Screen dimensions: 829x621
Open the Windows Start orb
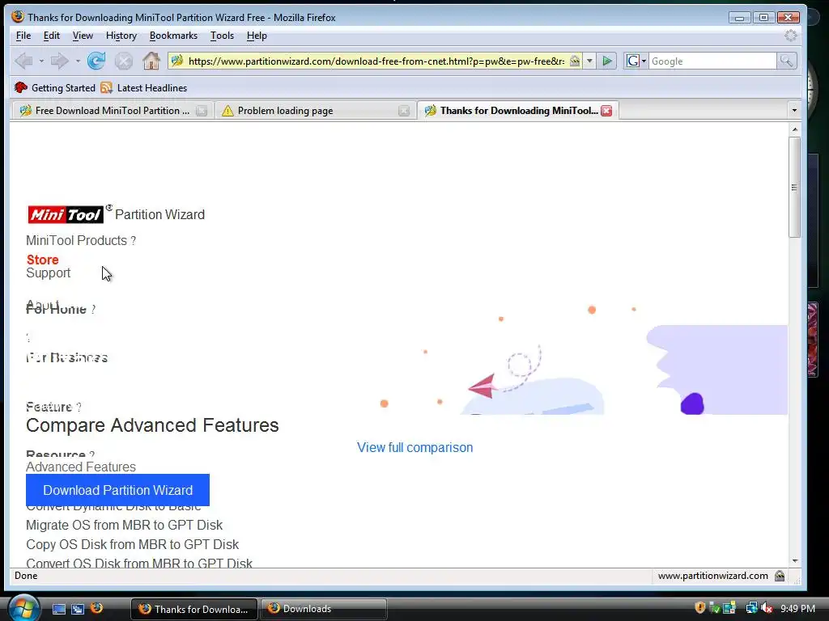click(x=23, y=608)
